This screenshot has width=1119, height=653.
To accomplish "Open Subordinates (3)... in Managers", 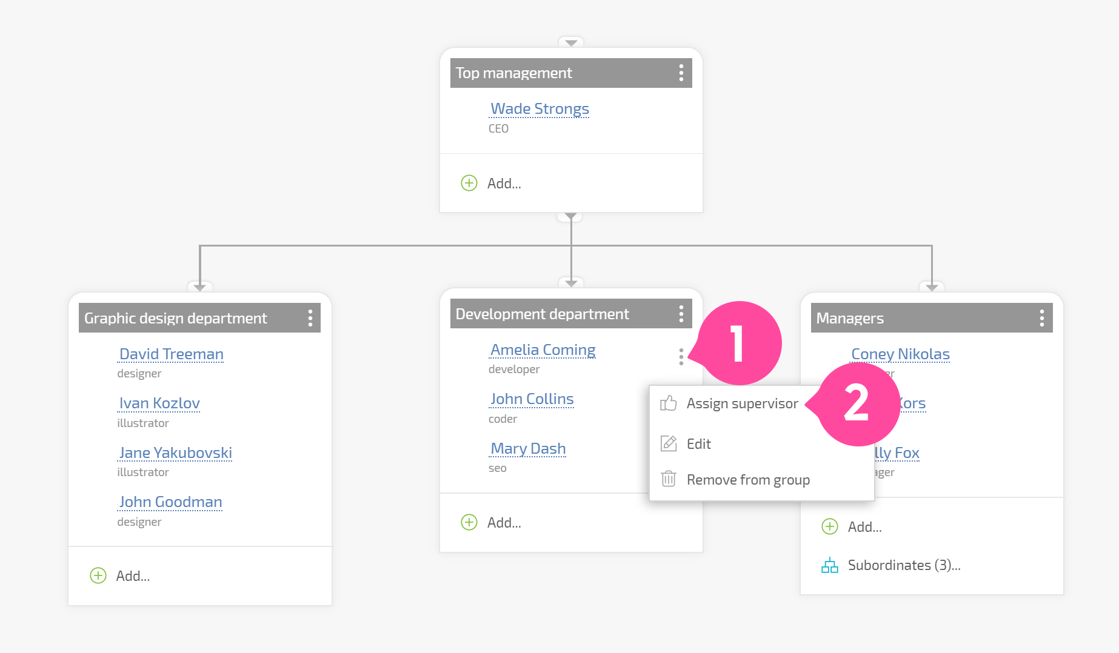I will [x=904, y=565].
